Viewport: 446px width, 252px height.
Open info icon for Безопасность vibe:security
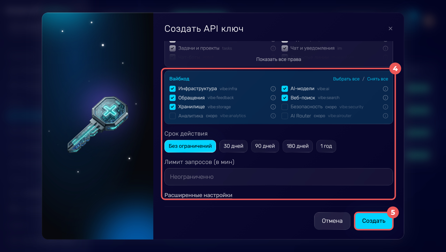tap(385, 107)
